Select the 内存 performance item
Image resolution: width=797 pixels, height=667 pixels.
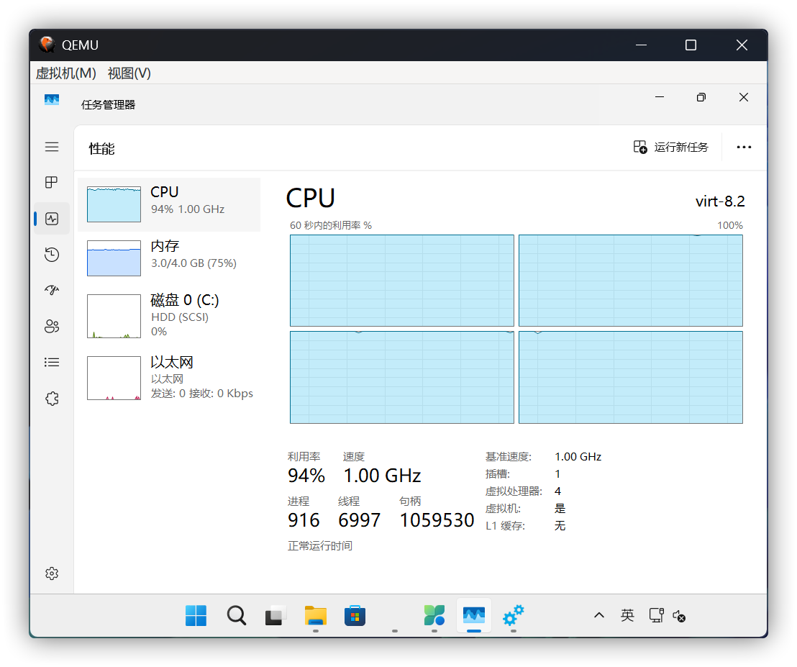168,258
